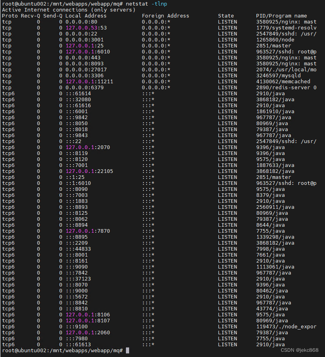
Task: Click the tcp6 address ::1:25
Action: 75,177
